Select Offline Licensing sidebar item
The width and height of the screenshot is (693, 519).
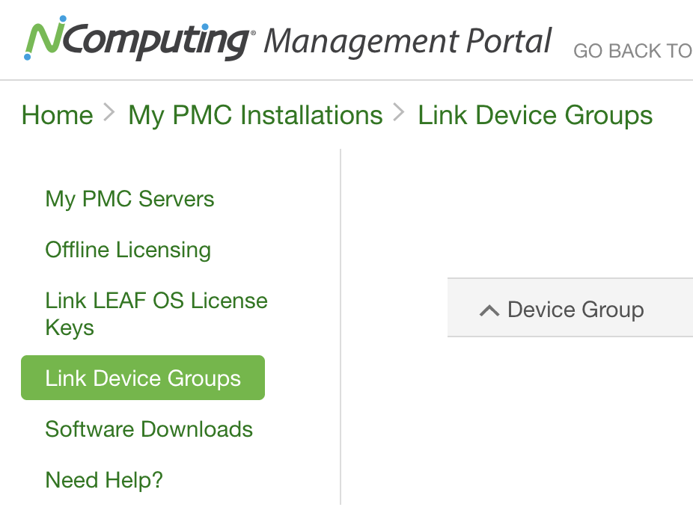(x=128, y=250)
